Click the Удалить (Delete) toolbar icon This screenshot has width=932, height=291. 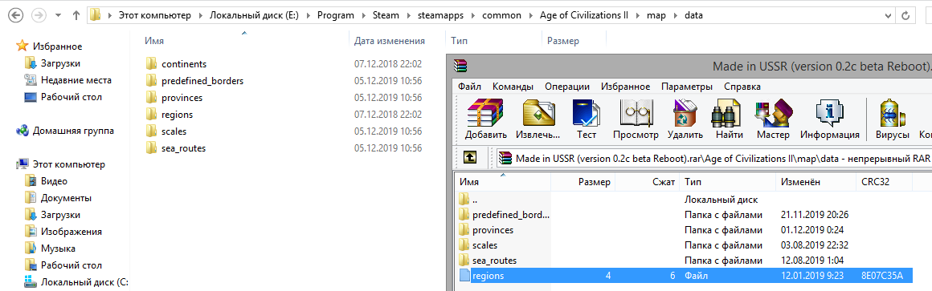tap(685, 120)
